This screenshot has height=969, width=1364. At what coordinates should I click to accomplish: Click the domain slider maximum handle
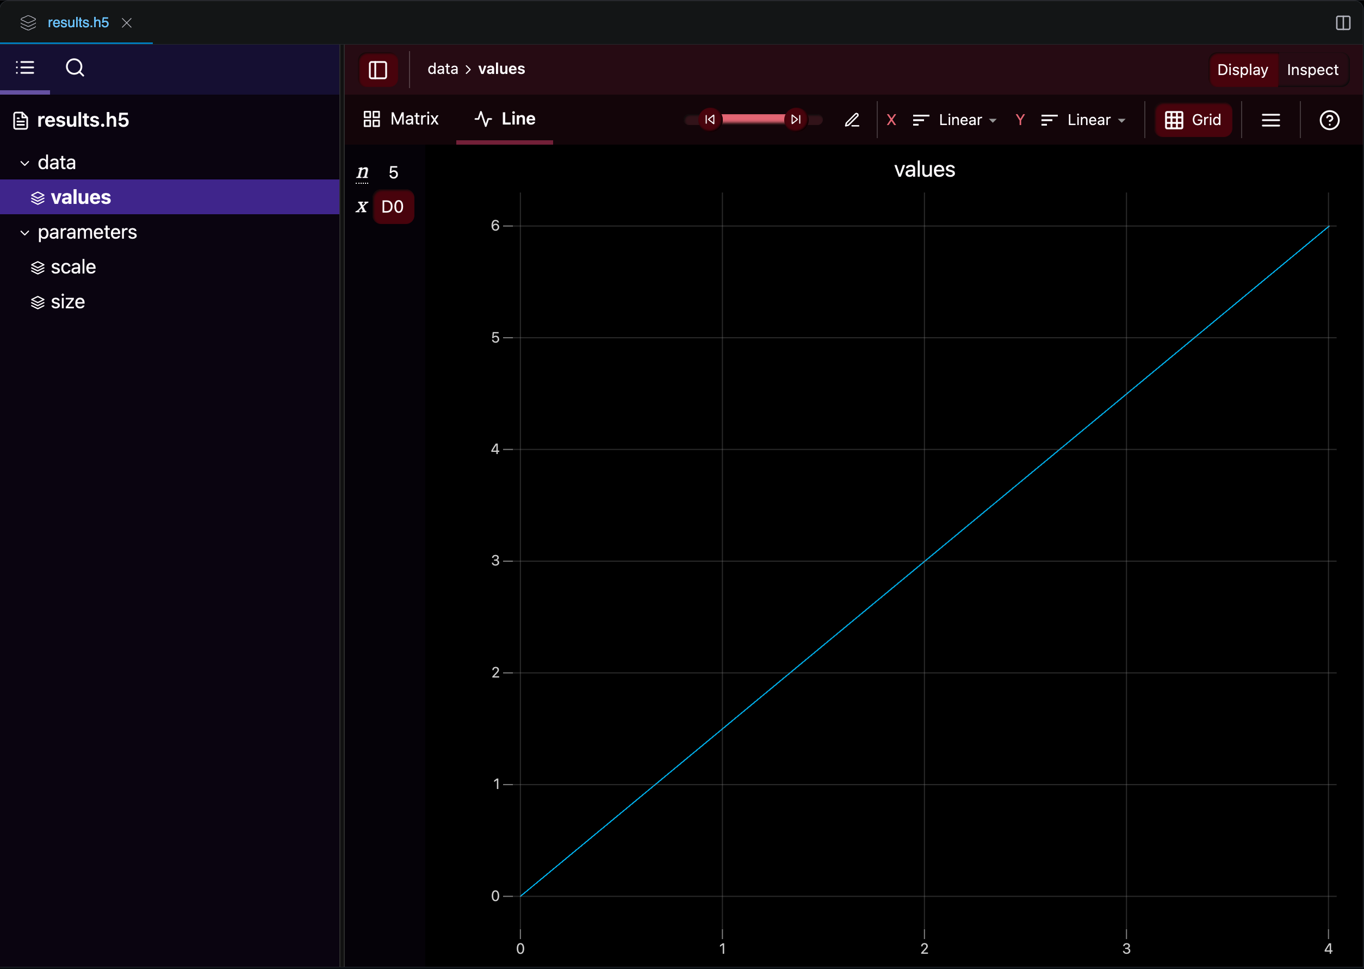click(x=795, y=119)
